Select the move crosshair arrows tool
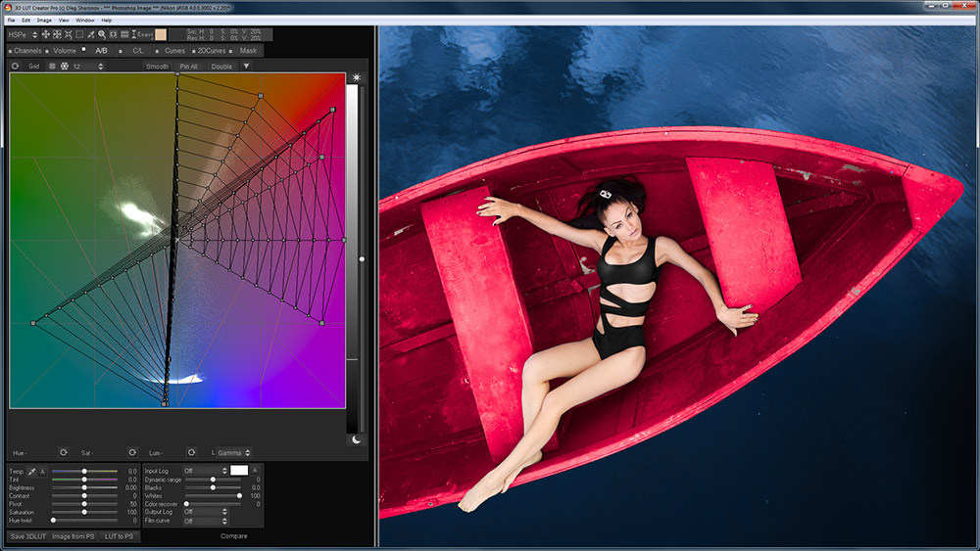The height and width of the screenshot is (551, 980). 45,34
